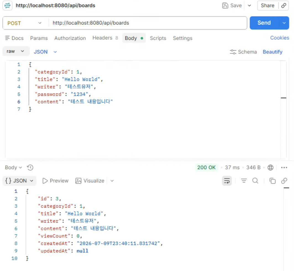Open the JSON language dropdown in request body
Image resolution: width=294 pixels, height=271 pixels.
pyautogui.click(x=45, y=52)
